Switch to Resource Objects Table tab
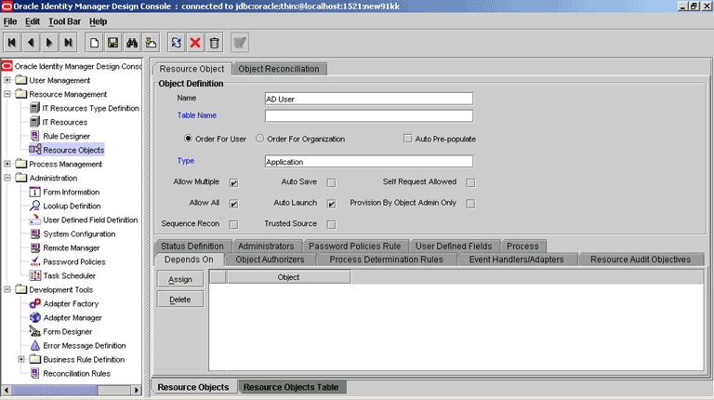 click(291, 387)
